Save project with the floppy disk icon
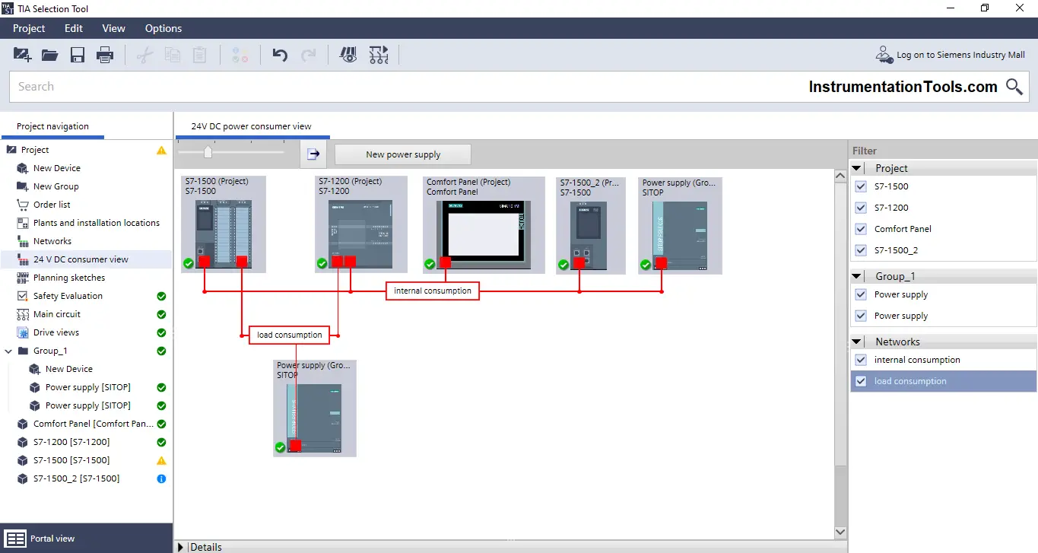This screenshot has width=1038, height=553. 77,55
